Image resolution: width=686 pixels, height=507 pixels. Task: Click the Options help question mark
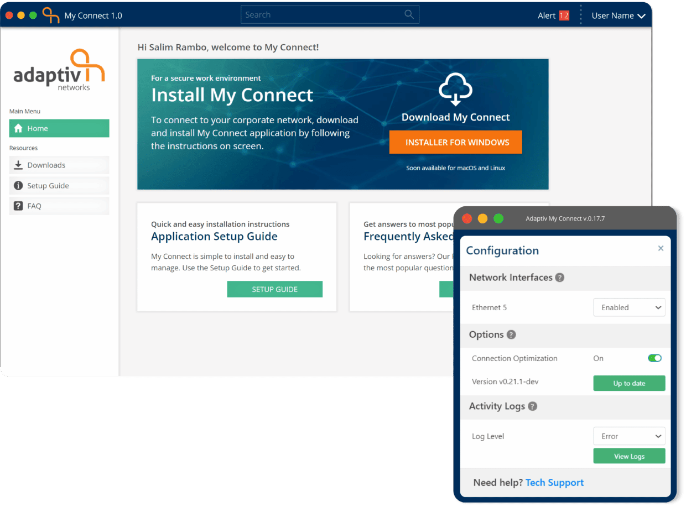511,334
